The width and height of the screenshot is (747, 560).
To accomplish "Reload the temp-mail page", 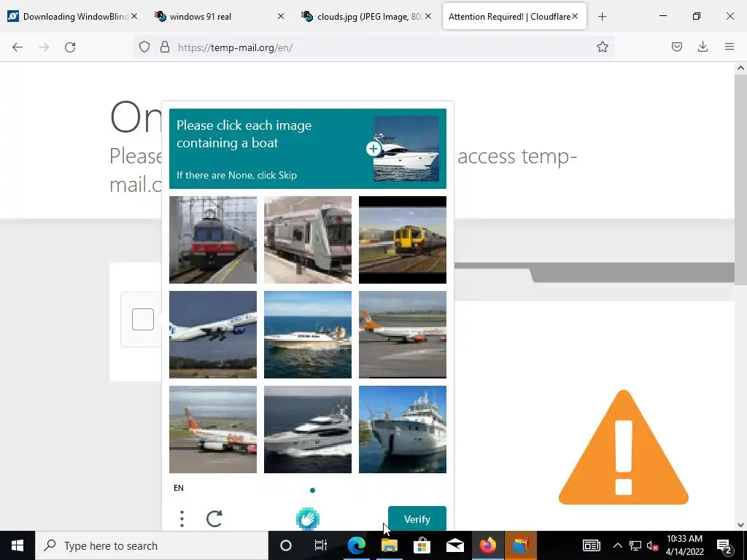I will click(x=70, y=47).
